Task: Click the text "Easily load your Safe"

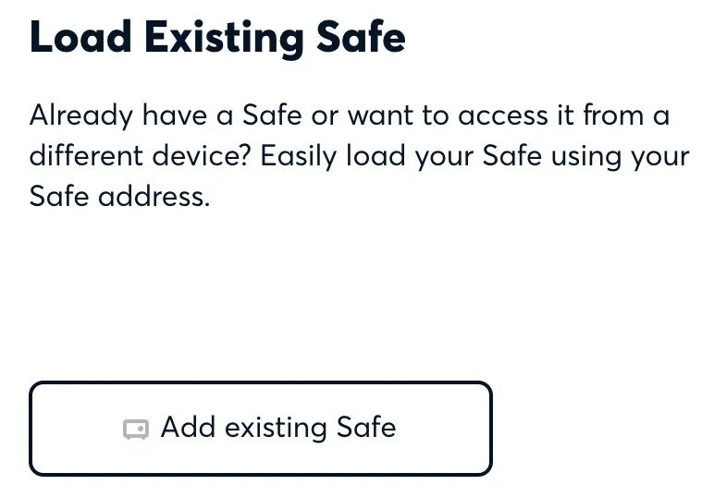Action: click(402, 156)
